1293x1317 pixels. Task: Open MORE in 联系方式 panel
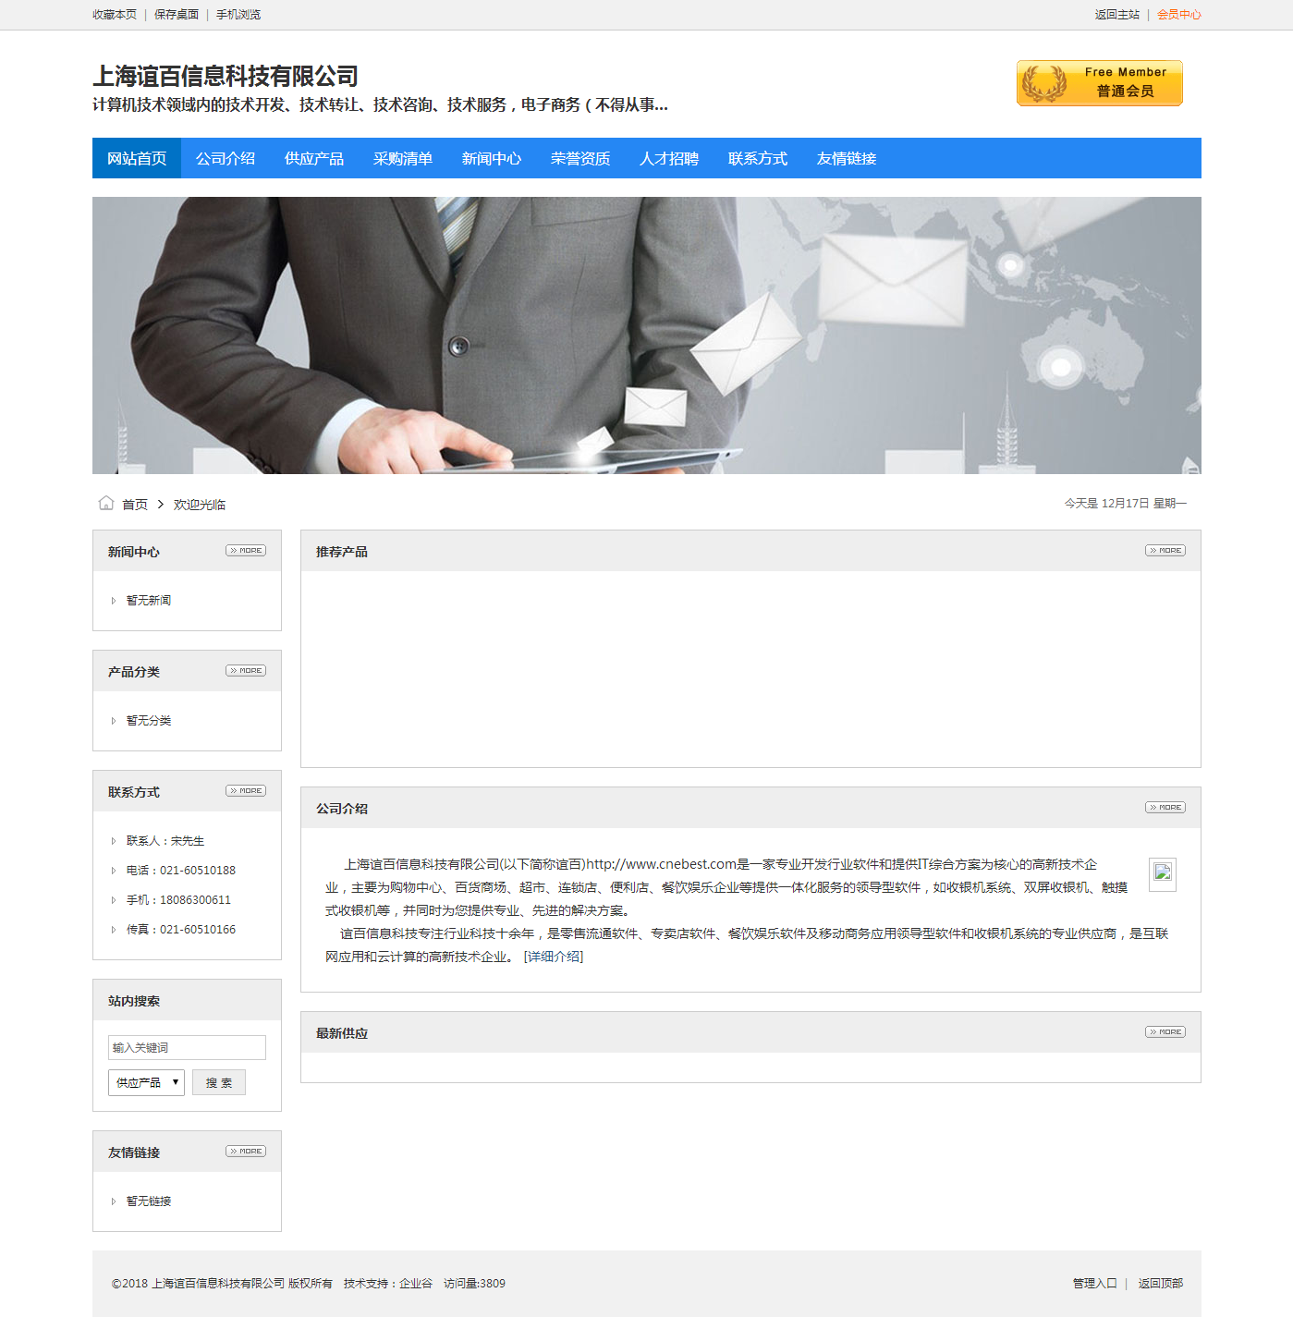point(246,791)
